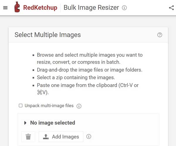The height and width of the screenshot is (146, 176).
Task: Expand the No image selected list
Action: [25, 123]
